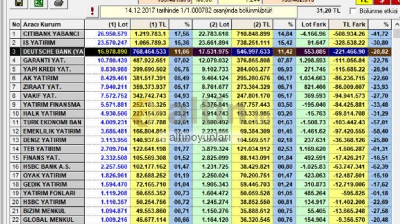The height and width of the screenshot is (224, 400).
Task: Select the HSBC BANK A.S. row
Action: [200, 166]
